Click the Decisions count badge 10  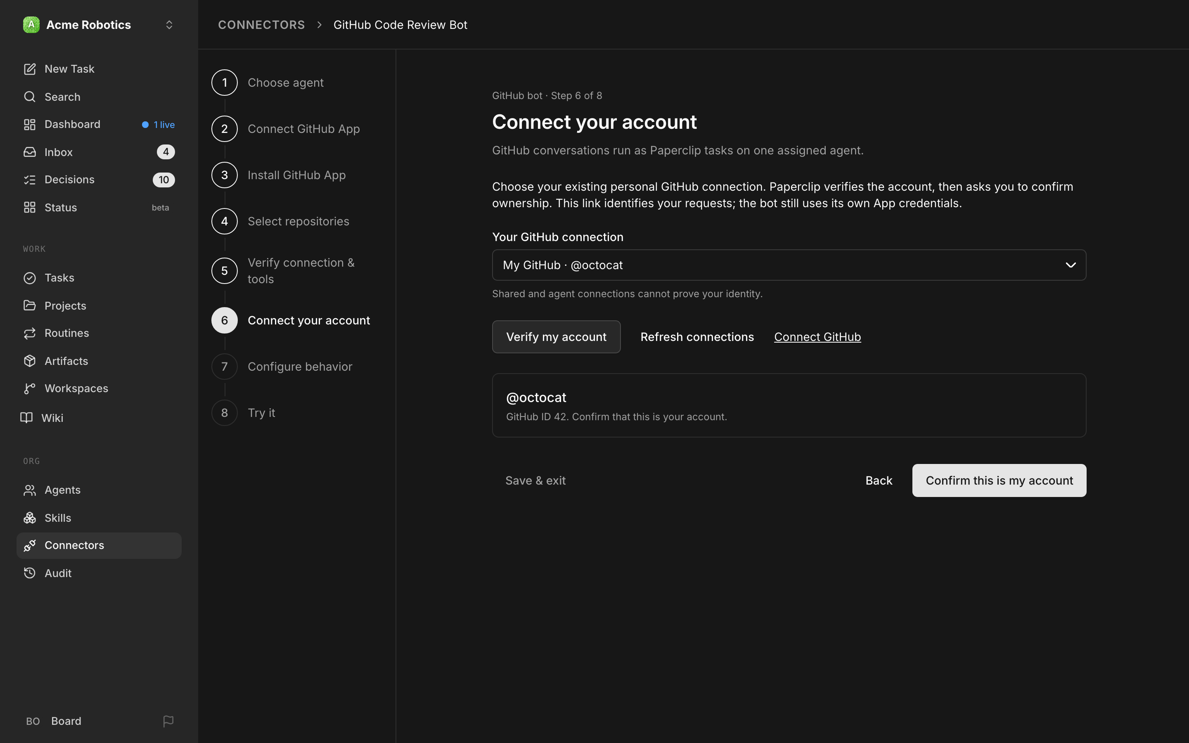click(x=163, y=180)
